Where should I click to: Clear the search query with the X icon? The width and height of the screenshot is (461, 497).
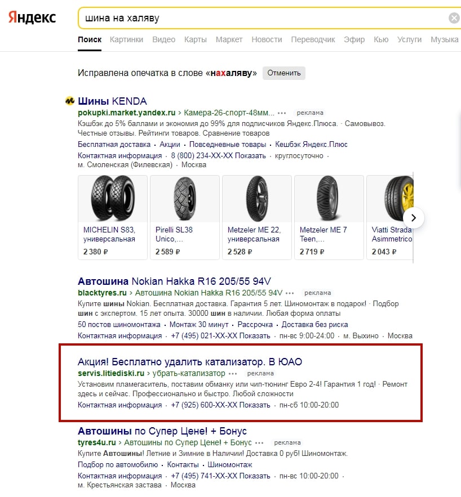click(454, 18)
